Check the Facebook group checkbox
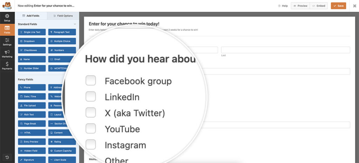Image resolution: width=359 pixels, height=163 pixels. click(x=91, y=81)
